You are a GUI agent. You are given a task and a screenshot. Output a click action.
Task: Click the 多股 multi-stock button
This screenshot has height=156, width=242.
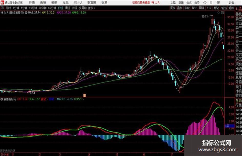[187, 8]
